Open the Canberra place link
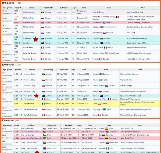This screenshot has width=161, height=153. click(96, 38)
